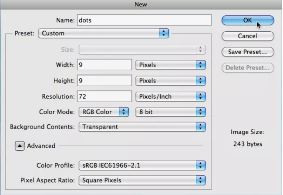The image size is (283, 195).
Task: Open the 8 bit depth dropdown
Action: pos(171,112)
